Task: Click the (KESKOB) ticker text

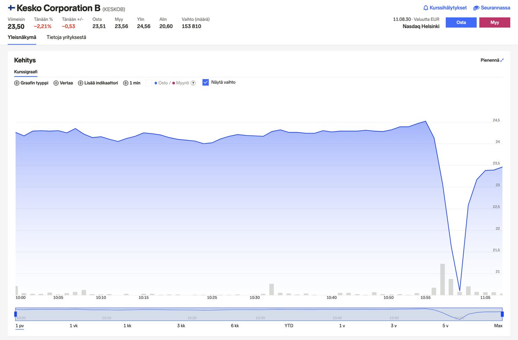Action: pos(114,9)
